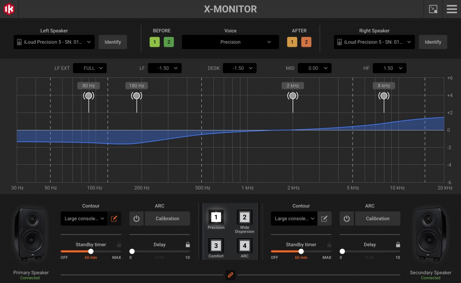The image size is (461, 283).
Task: Expand the LF EXT dropdown set to FULL
Action: coord(90,68)
